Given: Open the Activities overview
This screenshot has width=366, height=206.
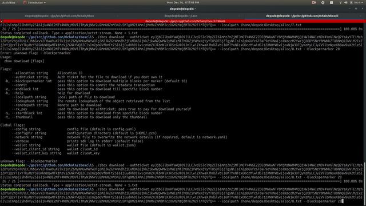Looking at the screenshot, I should point(9,2).
